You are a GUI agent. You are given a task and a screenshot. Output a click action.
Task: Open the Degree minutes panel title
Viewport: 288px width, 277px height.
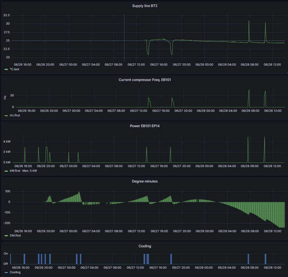145,181
